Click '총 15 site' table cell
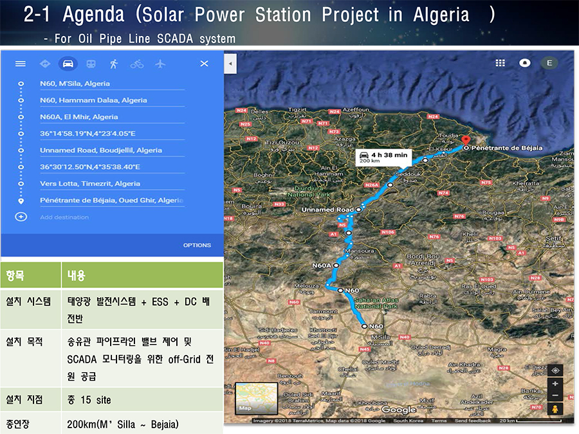Viewport: 579px width, 434px height. [x=142, y=400]
